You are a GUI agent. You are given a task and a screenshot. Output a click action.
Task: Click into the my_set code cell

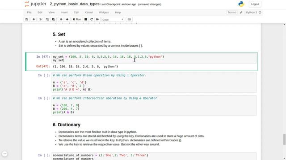coord(154,58)
